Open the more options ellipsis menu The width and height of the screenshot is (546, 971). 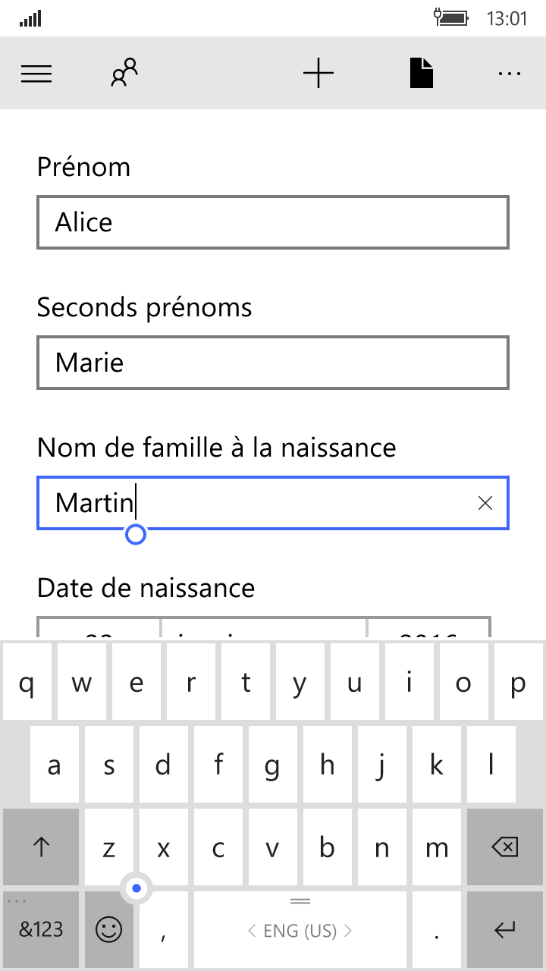pyautogui.click(x=510, y=74)
